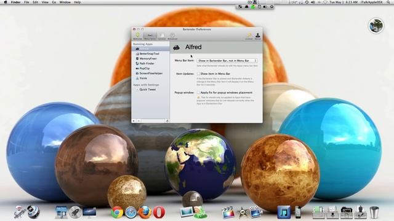
Task: Select Alfred in the Running Apps list
Action: [151, 48]
